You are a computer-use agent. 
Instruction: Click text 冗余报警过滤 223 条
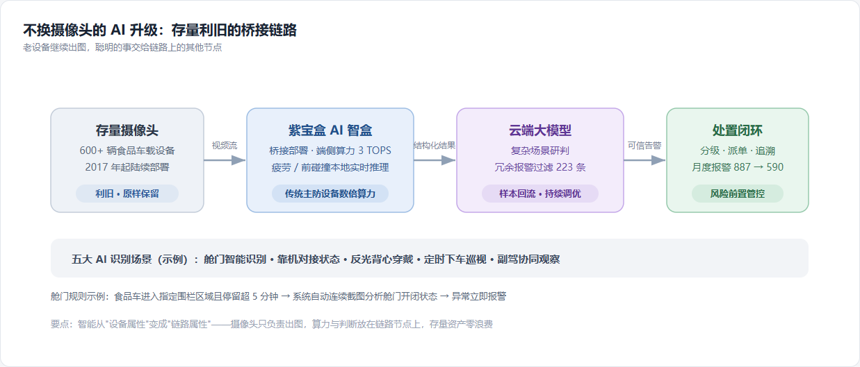pyautogui.click(x=540, y=167)
